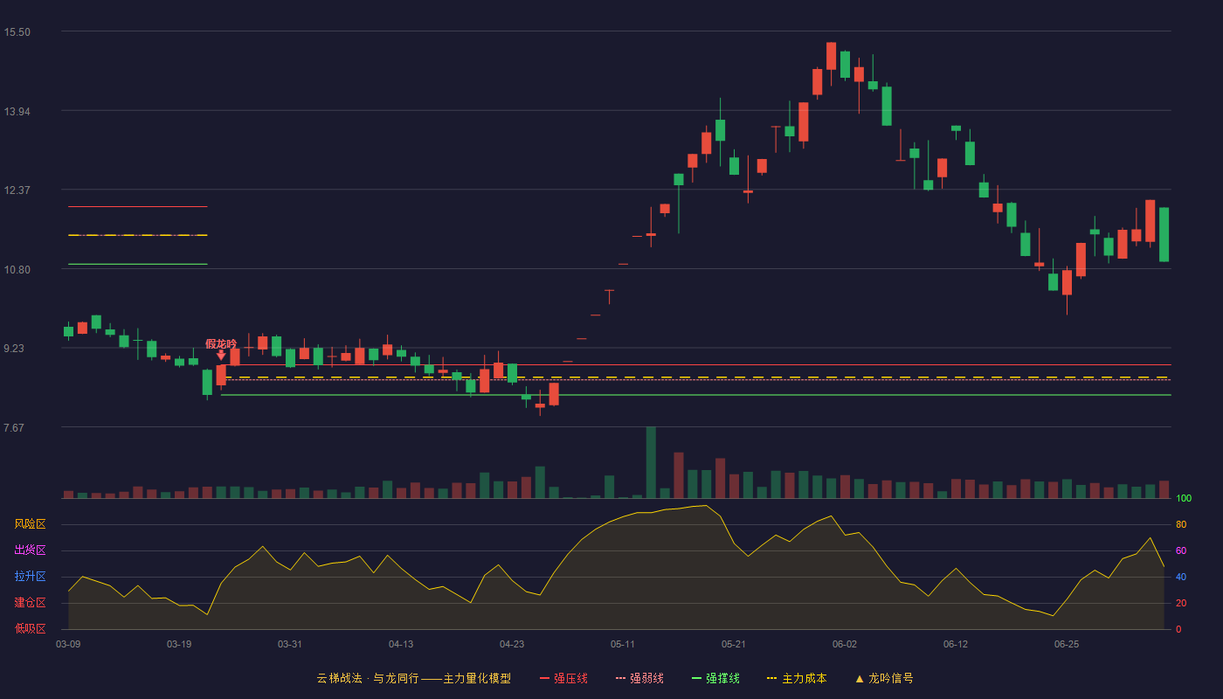Select the 出货区 zone label
This screenshot has height=699, width=1223.
click(30, 550)
